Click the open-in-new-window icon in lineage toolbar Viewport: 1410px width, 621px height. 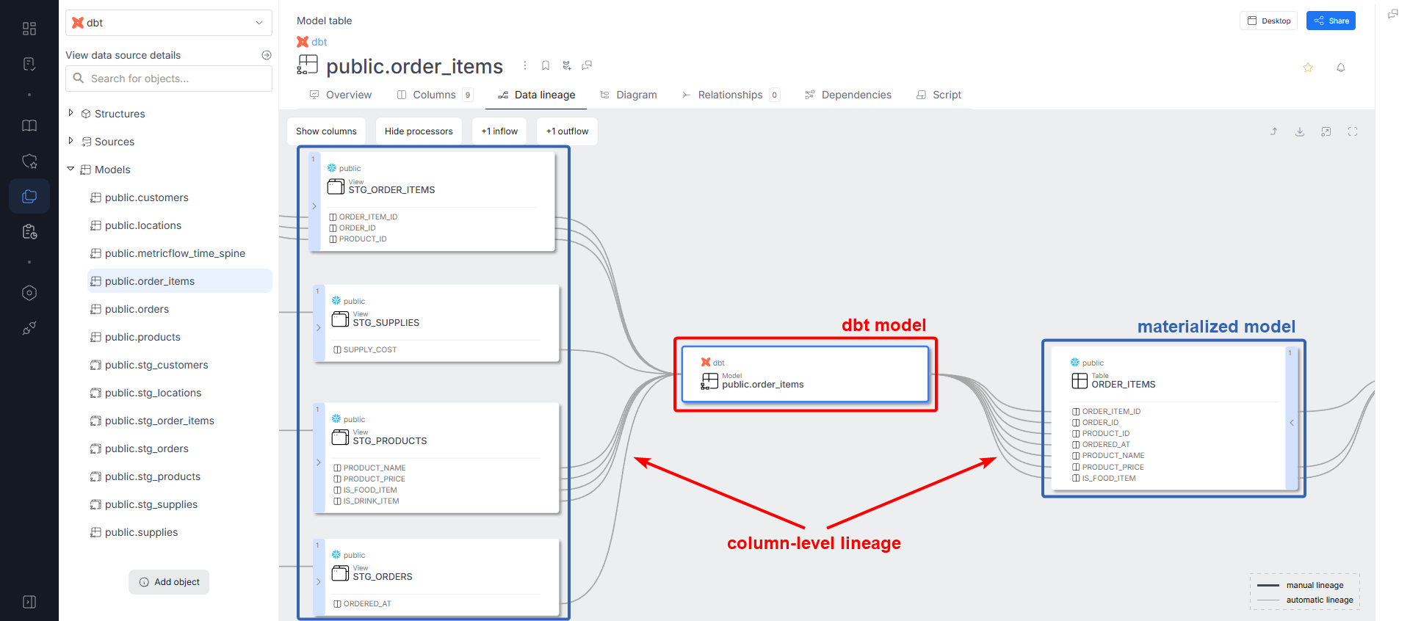pyautogui.click(x=1326, y=131)
